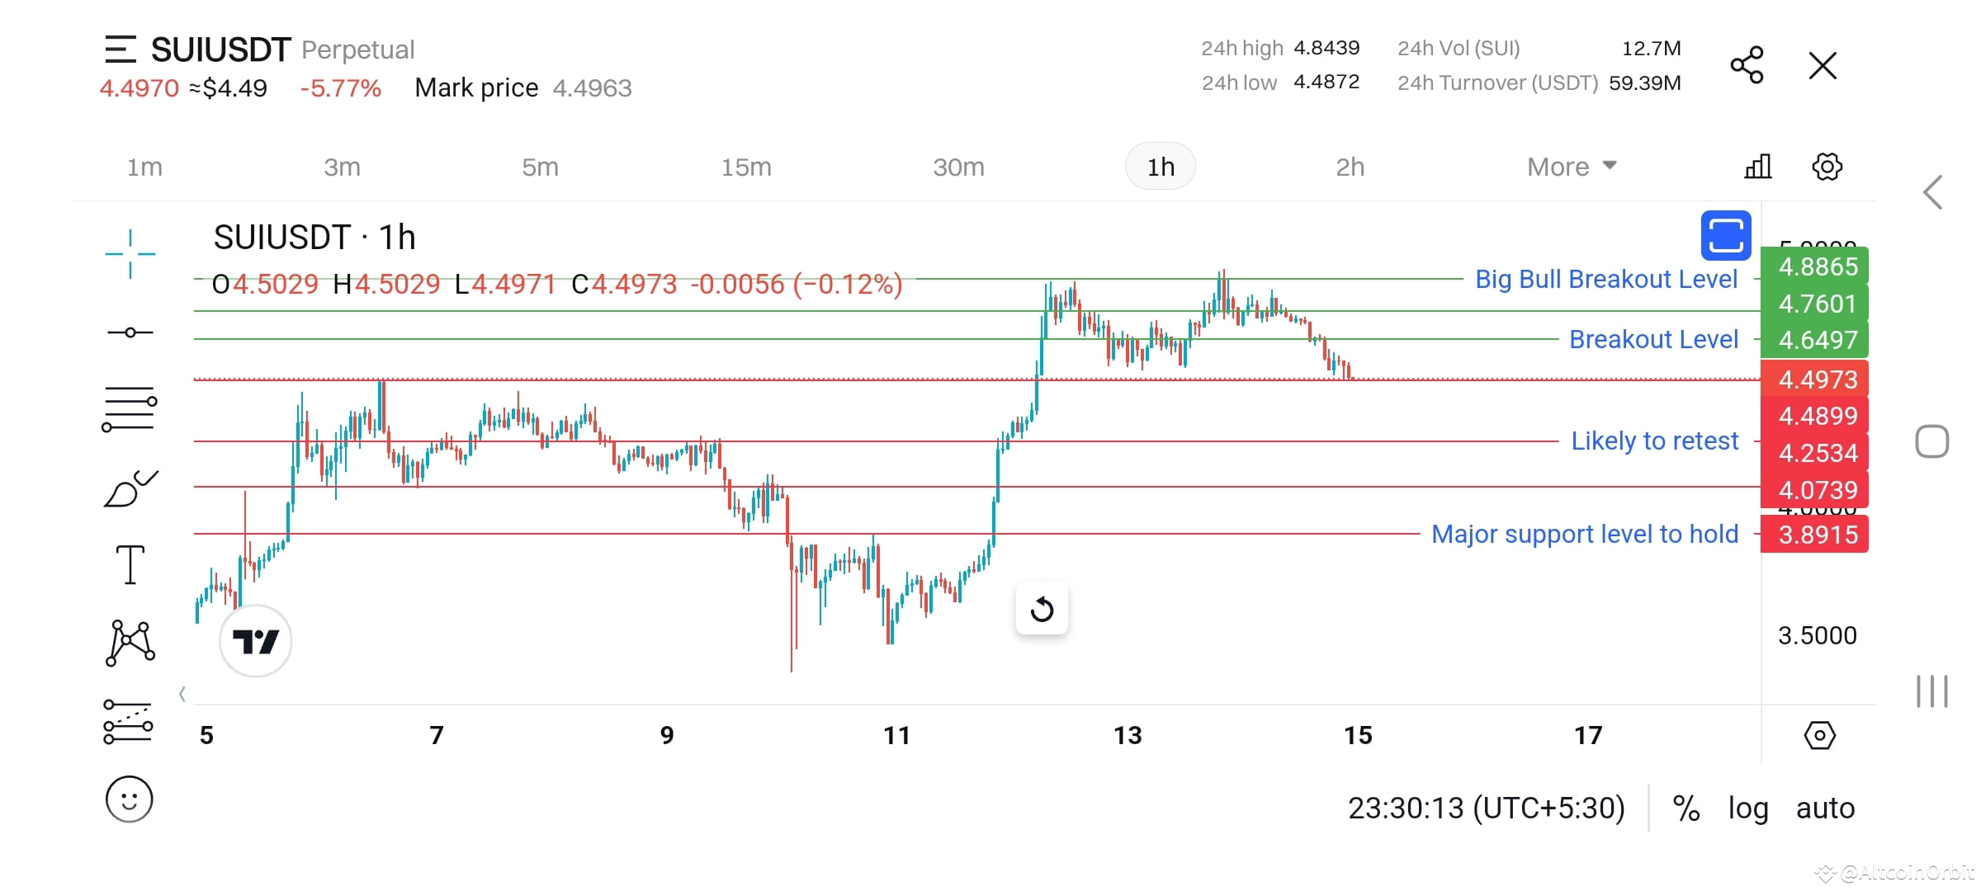The image size is (1981, 891).
Task: Toggle percentage price scale
Action: [x=1686, y=808]
